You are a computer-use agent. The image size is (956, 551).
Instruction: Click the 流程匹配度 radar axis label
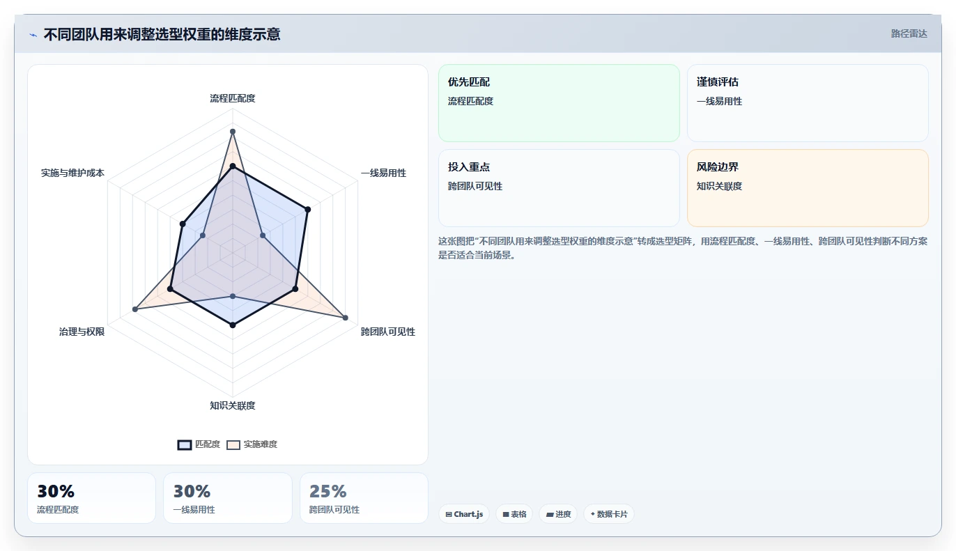233,98
